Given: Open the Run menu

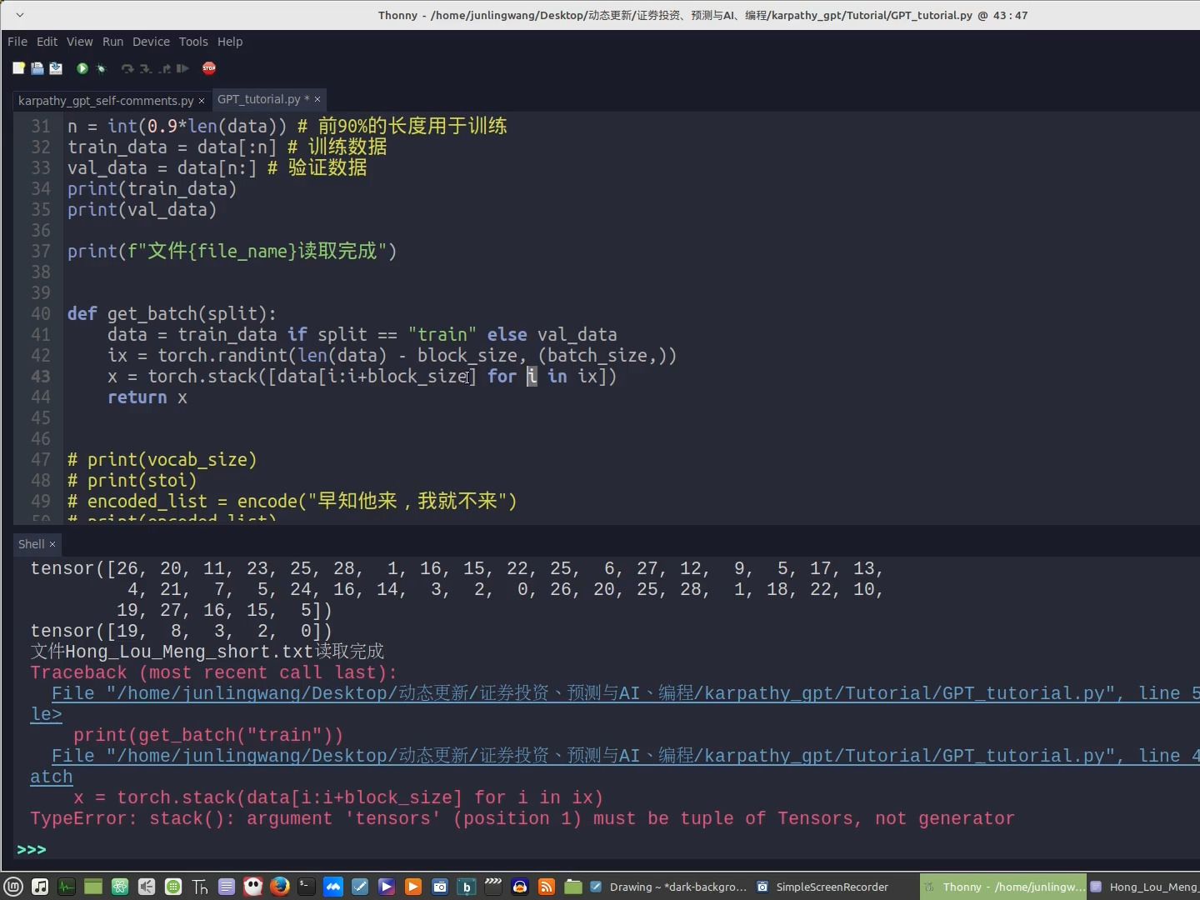Looking at the screenshot, I should (112, 42).
